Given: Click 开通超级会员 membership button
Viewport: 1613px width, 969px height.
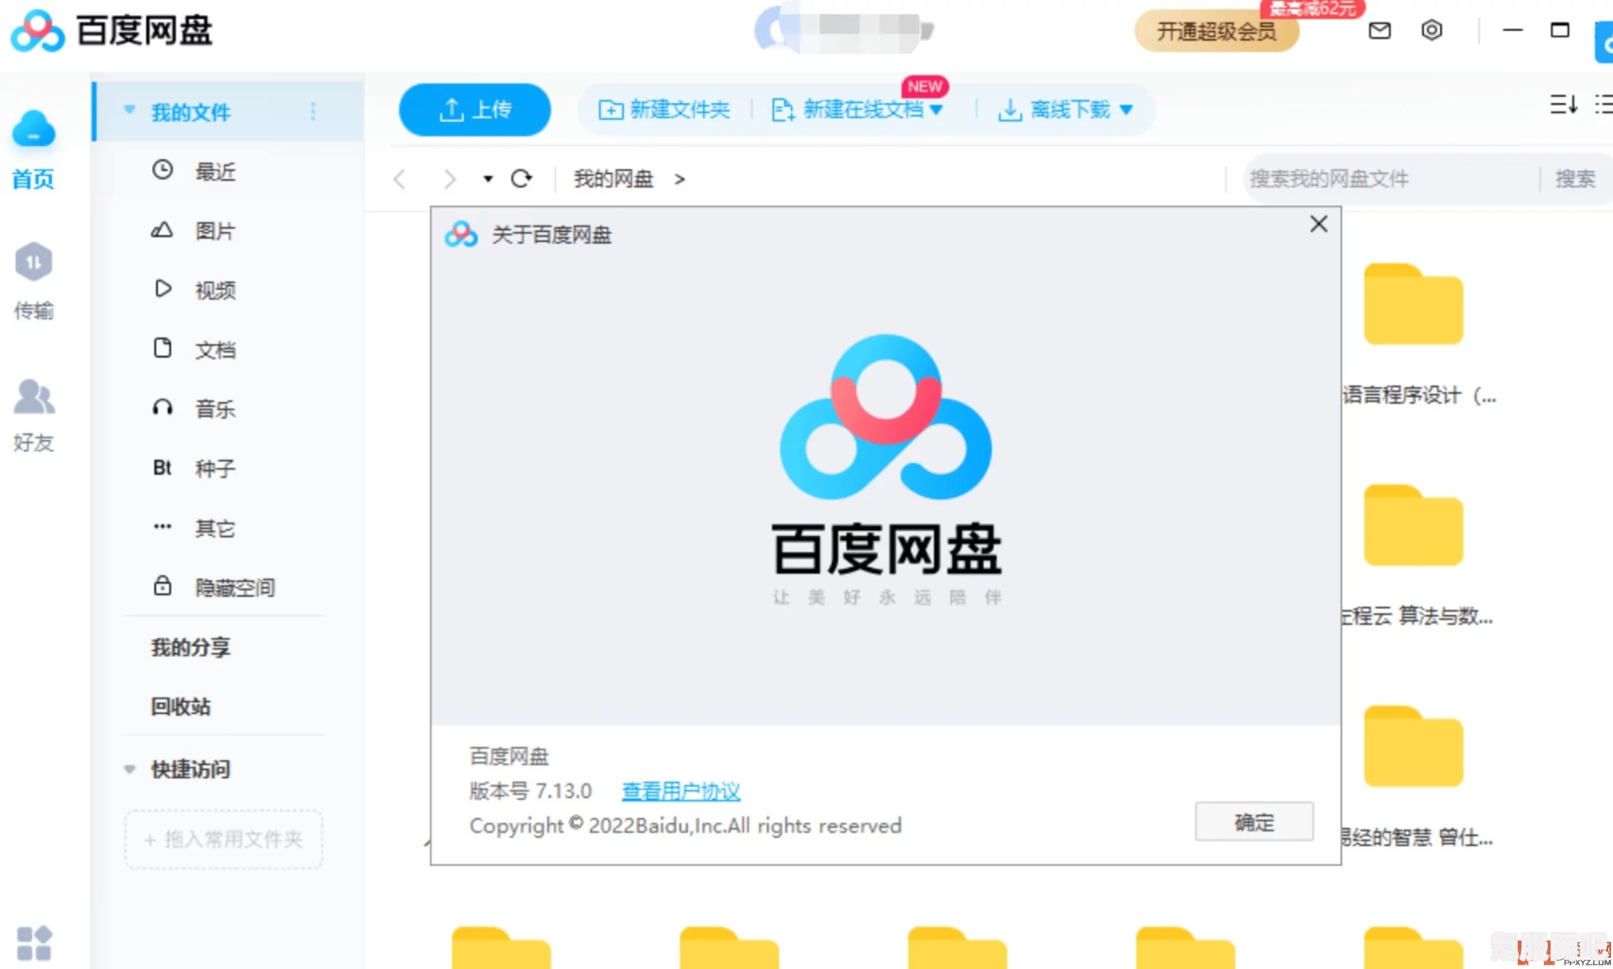Looking at the screenshot, I should tap(1216, 31).
